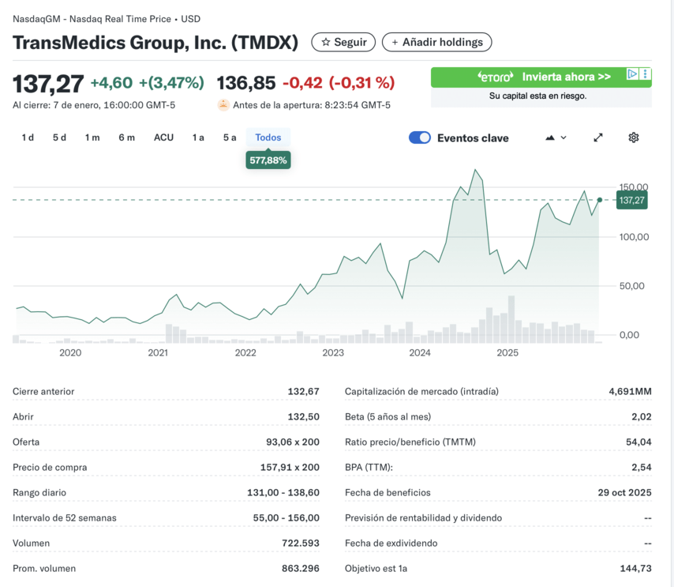The image size is (674, 587).
Task: Toggle the Eventos clave switch
Action: (x=420, y=137)
